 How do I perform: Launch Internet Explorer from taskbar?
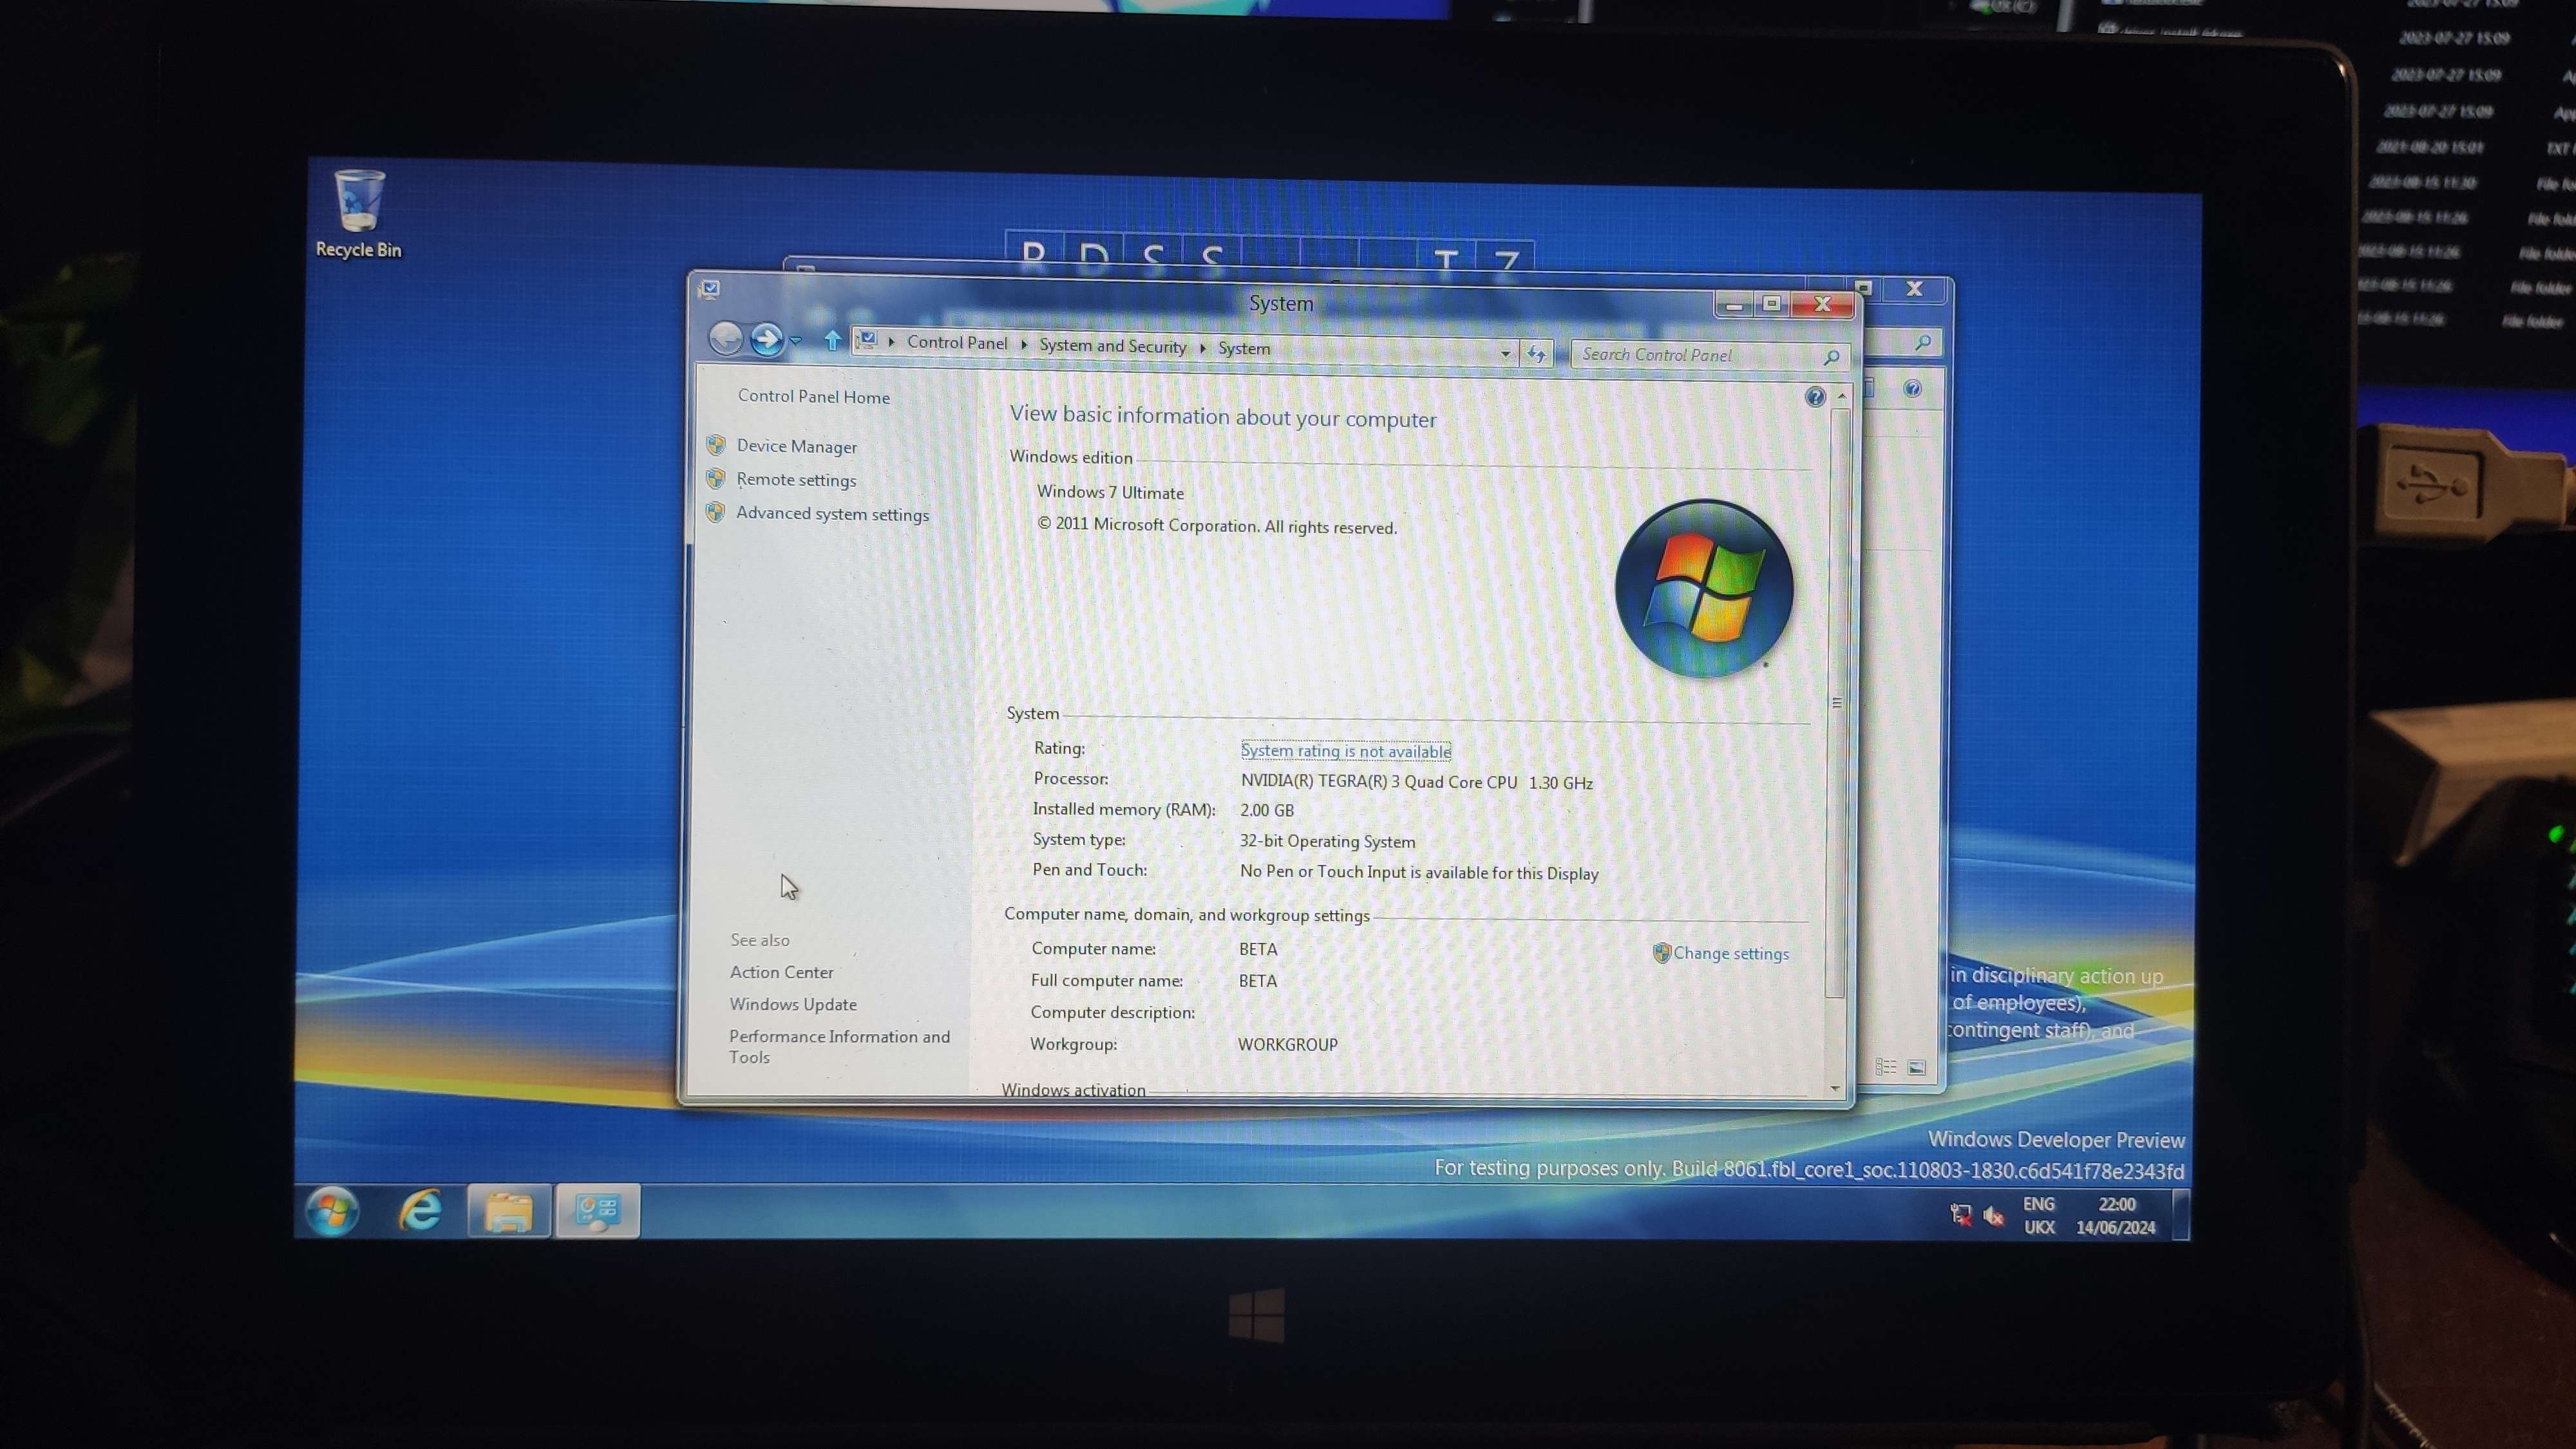point(421,1211)
